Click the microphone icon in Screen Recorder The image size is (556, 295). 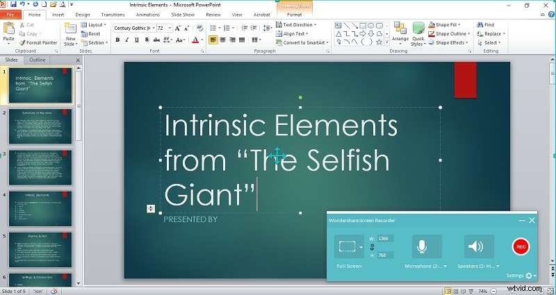click(422, 246)
